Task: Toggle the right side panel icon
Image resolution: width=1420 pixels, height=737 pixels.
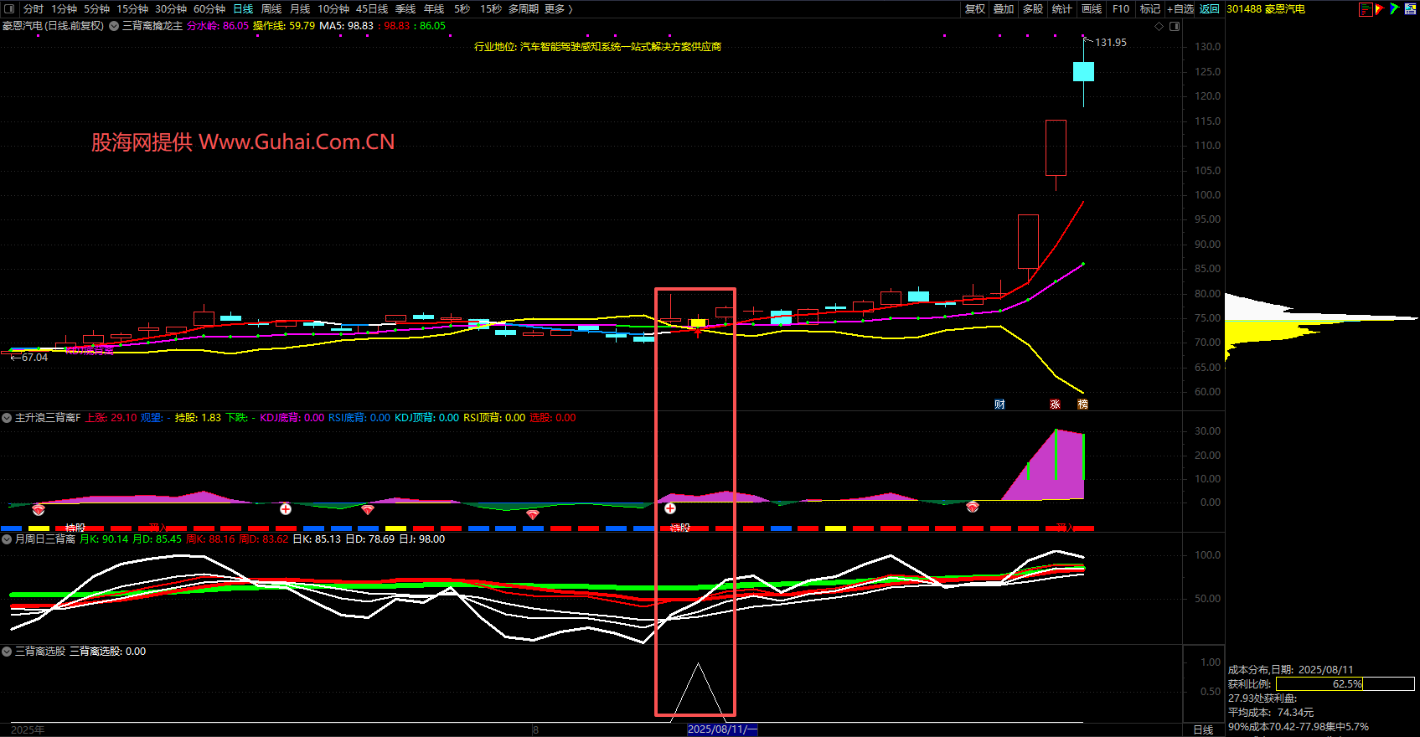Action: pos(1175,26)
